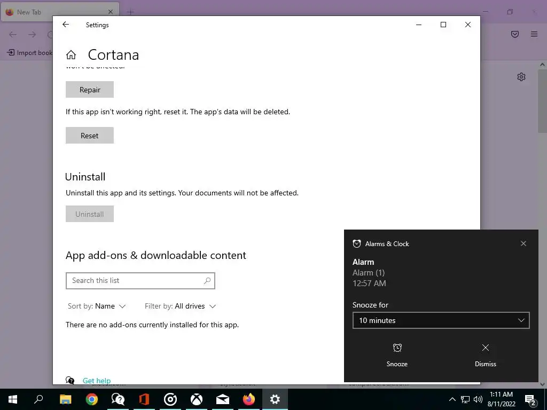Open Settings home via house icon

click(71, 55)
